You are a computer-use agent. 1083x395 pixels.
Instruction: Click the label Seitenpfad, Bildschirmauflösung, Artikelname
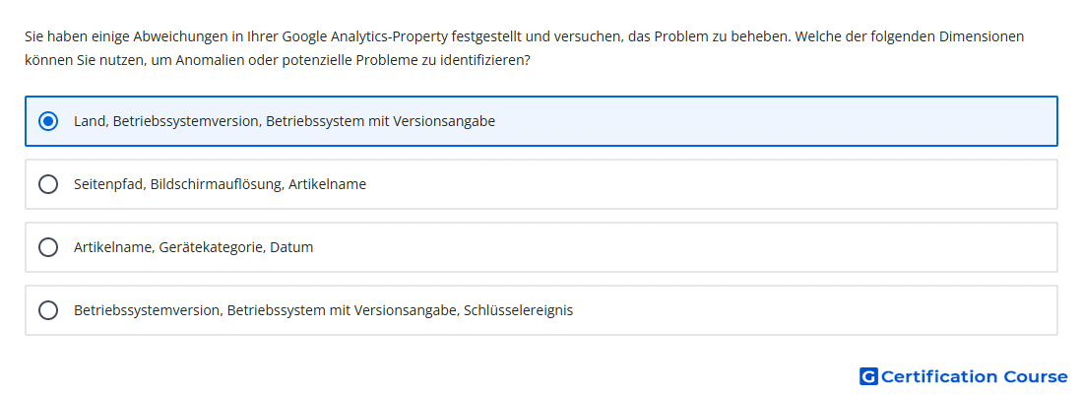pos(220,184)
